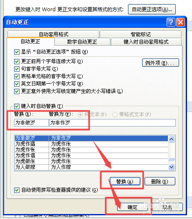Toggle 自动使用拼写检查器提供的建议 checkbox
The image size is (192, 219).
coord(17,190)
